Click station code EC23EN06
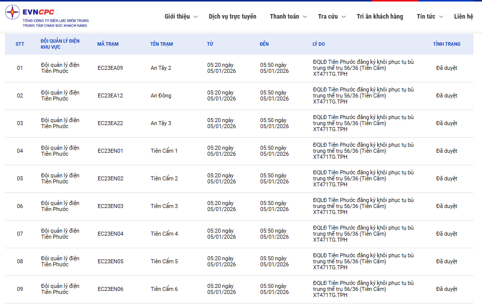The width and height of the screenshot is (482, 305). click(x=110, y=289)
